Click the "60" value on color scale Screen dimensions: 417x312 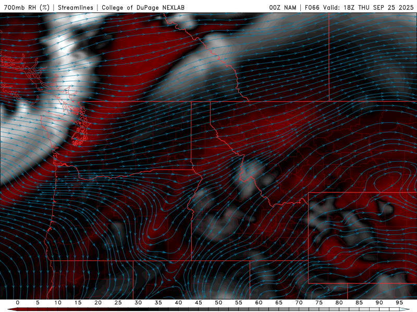259,303
